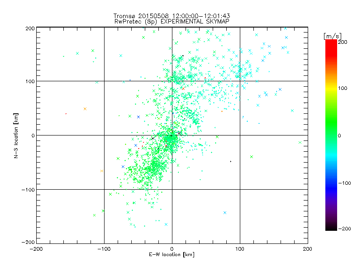
Task: Click the y-axis tick label "-100"
Action: (x=28, y=190)
